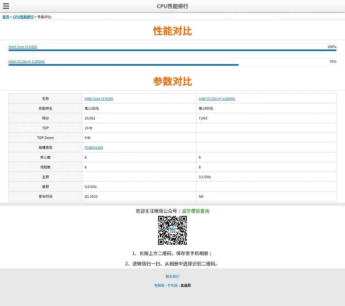Open Intel Core i3-N305 link above performance bar

pyautogui.click(x=23, y=47)
